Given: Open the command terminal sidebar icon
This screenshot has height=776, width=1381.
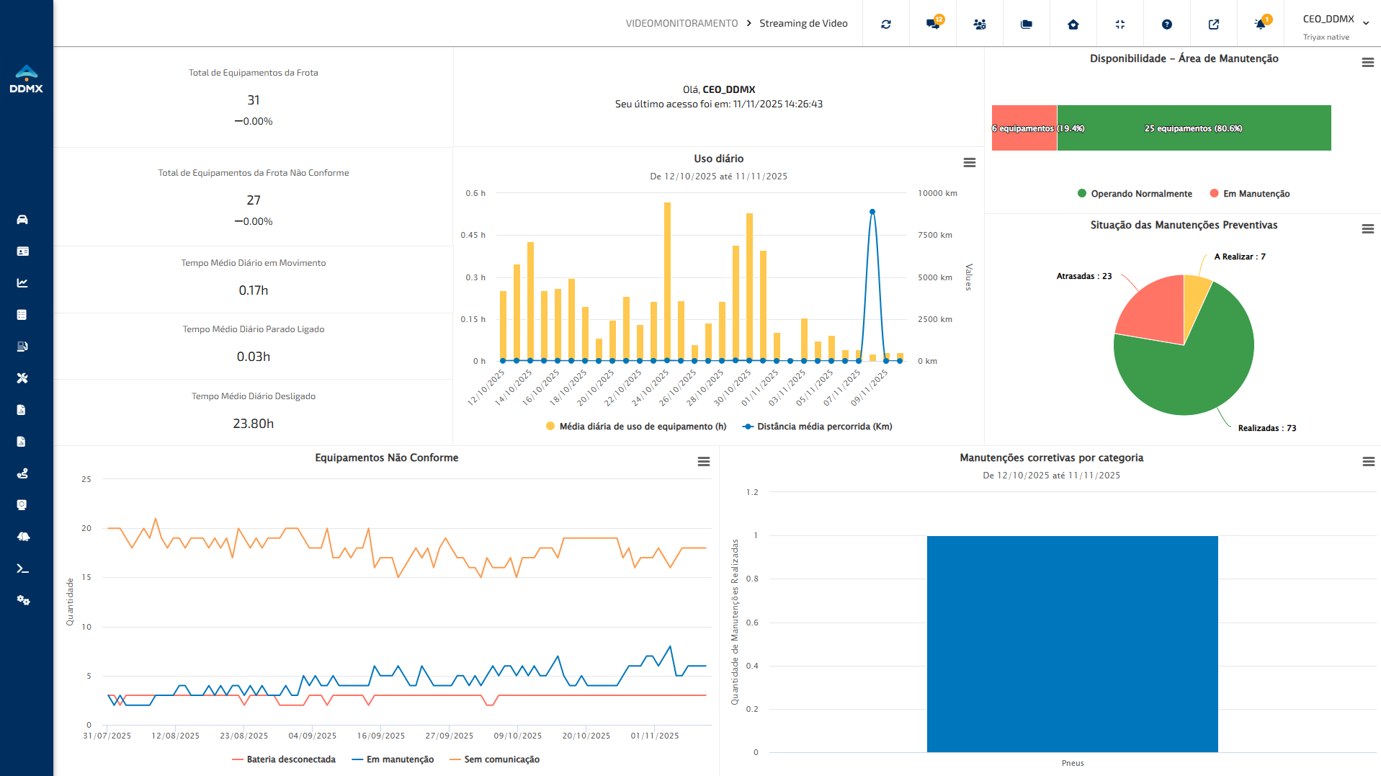Looking at the screenshot, I should [x=22, y=568].
